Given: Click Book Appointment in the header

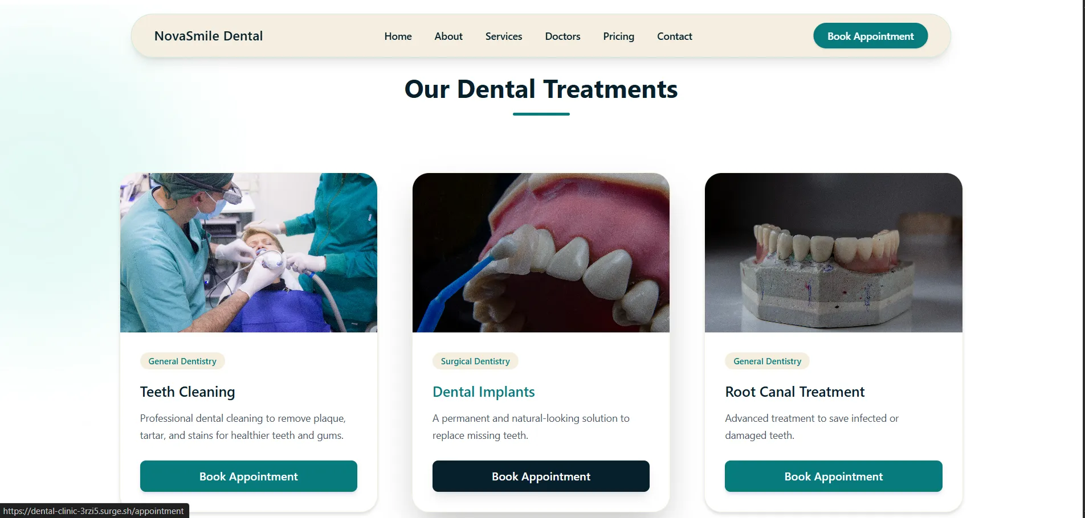Looking at the screenshot, I should coord(870,36).
